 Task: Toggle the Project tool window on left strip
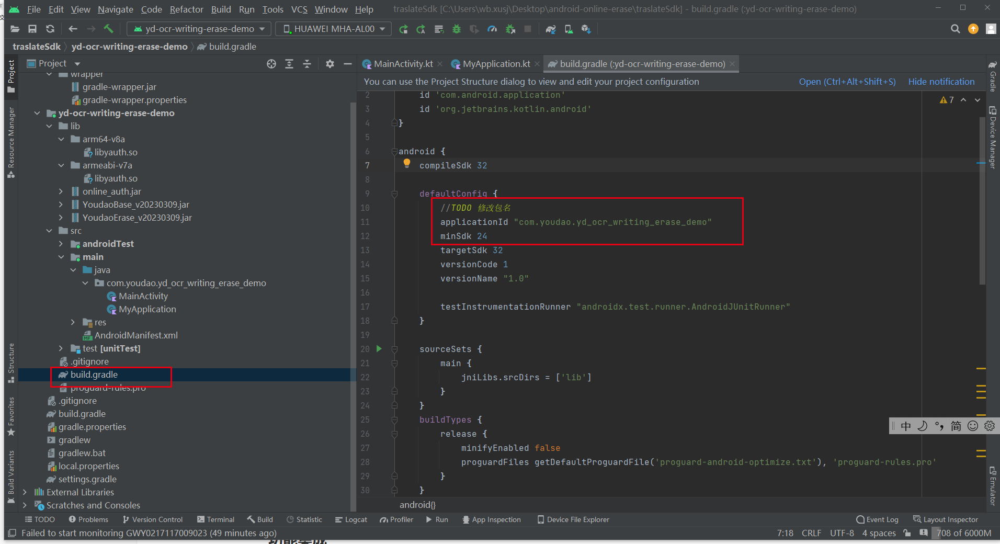tap(11, 76)
